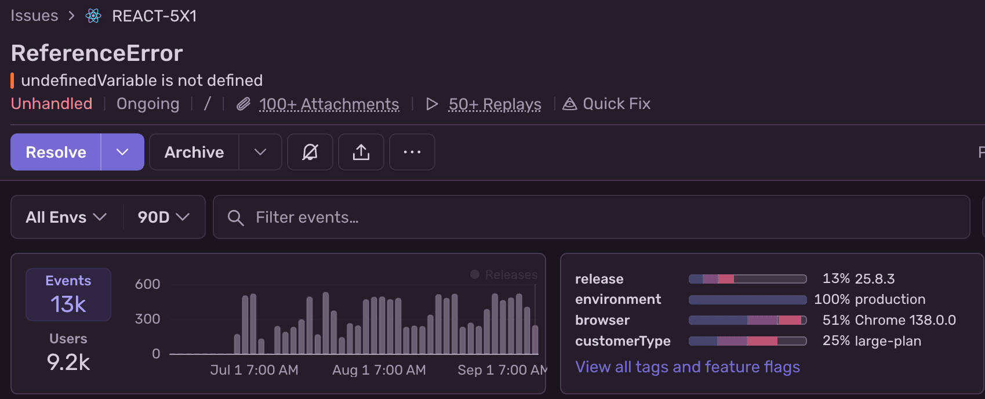Open the three-dots more actions menu
The width and height of the screenshot is (985, 399).
(x=412, y=152)
